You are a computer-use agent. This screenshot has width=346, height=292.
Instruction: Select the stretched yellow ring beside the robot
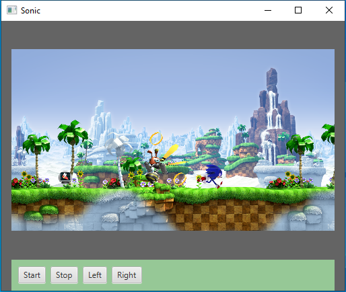171,151
